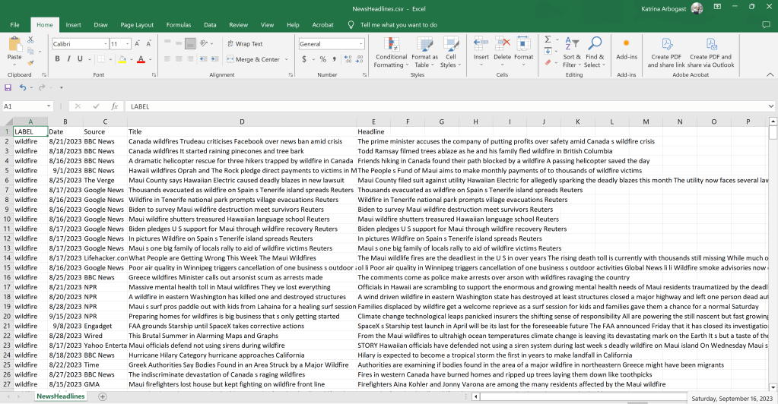Click the AutoSum sigma icon

tap(548, 40)
